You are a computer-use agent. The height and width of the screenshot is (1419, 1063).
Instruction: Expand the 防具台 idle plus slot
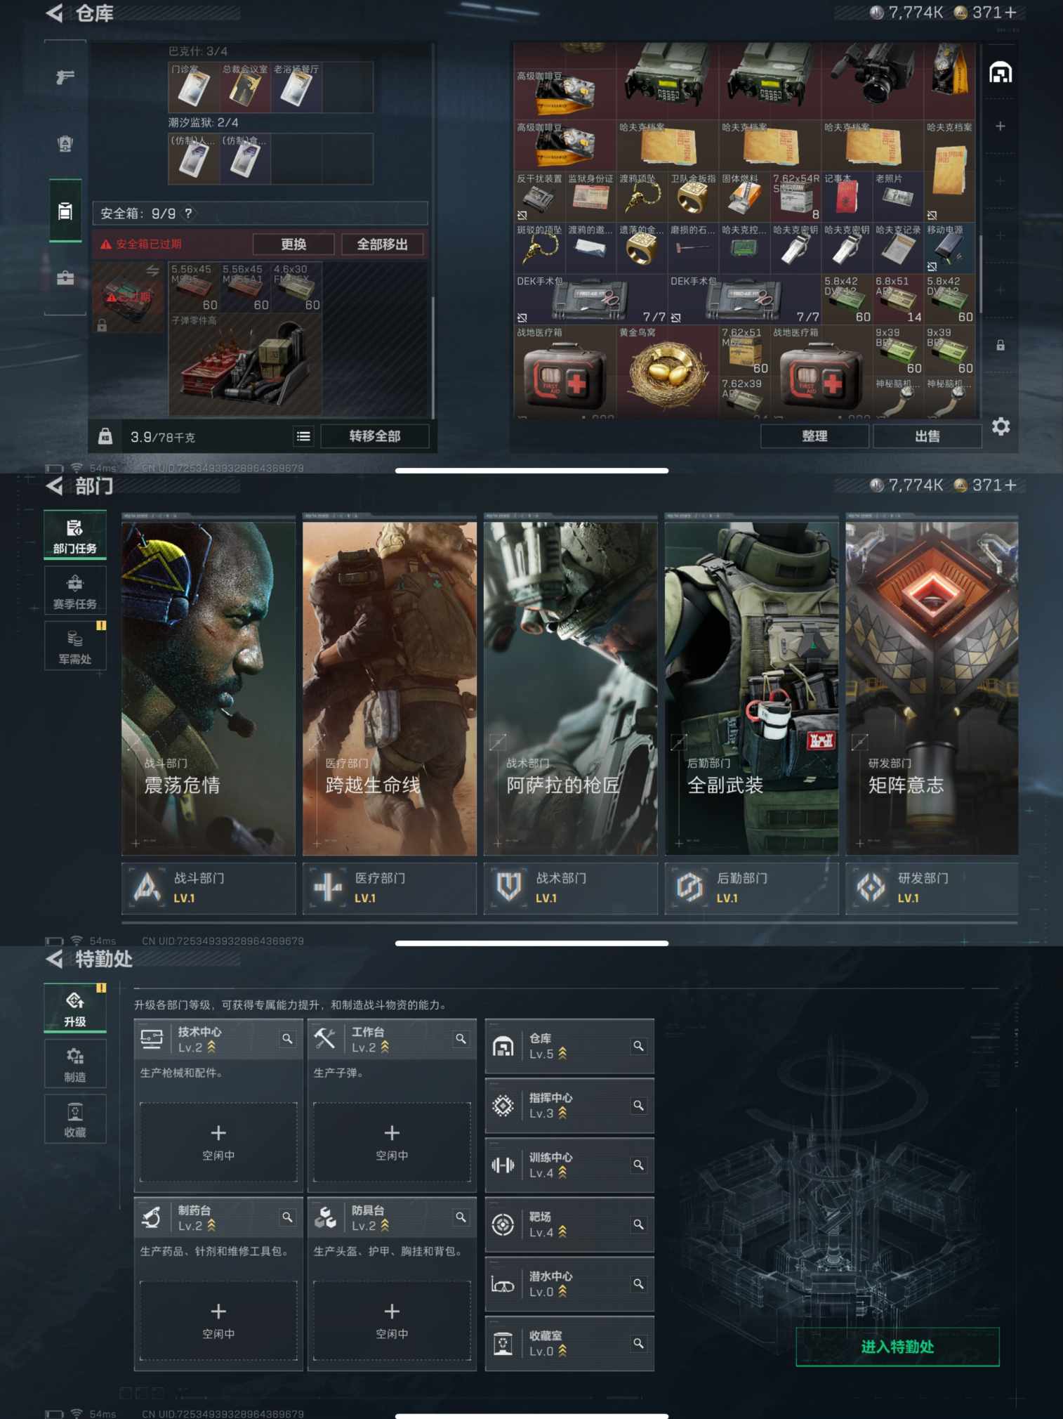(392, 1320)
